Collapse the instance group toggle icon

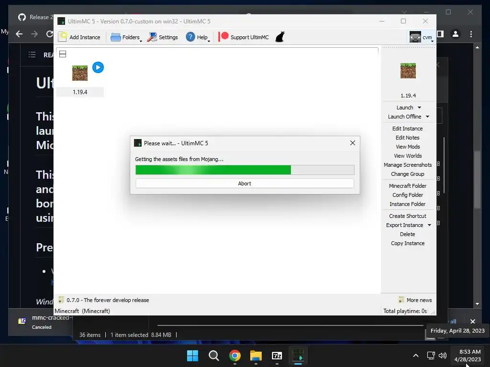tap(63, 54)
